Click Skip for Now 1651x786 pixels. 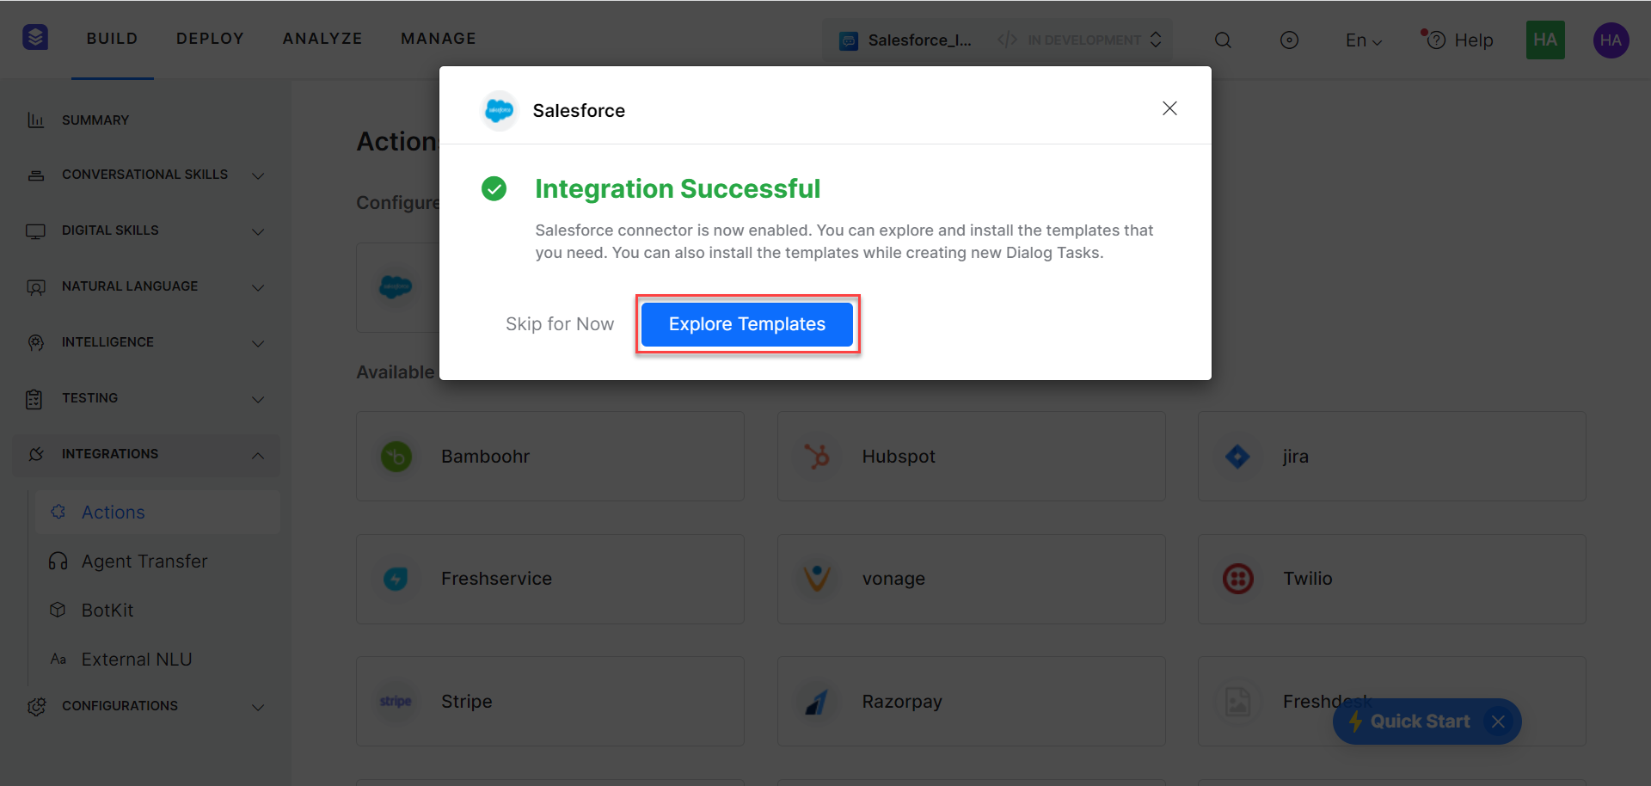point(560,324)
